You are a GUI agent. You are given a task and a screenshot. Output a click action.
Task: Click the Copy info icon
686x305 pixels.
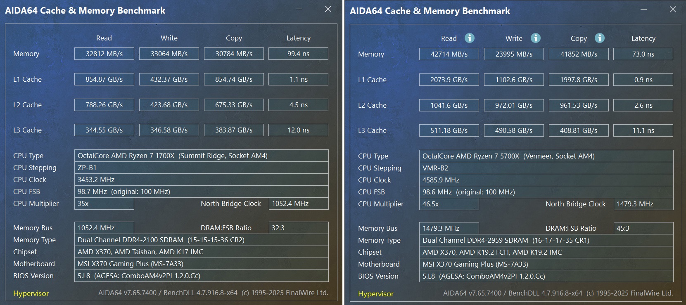point(600,38)
